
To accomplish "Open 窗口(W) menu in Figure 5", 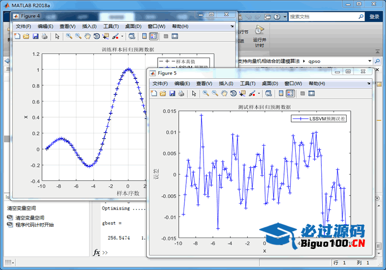I will coord(293,84).
